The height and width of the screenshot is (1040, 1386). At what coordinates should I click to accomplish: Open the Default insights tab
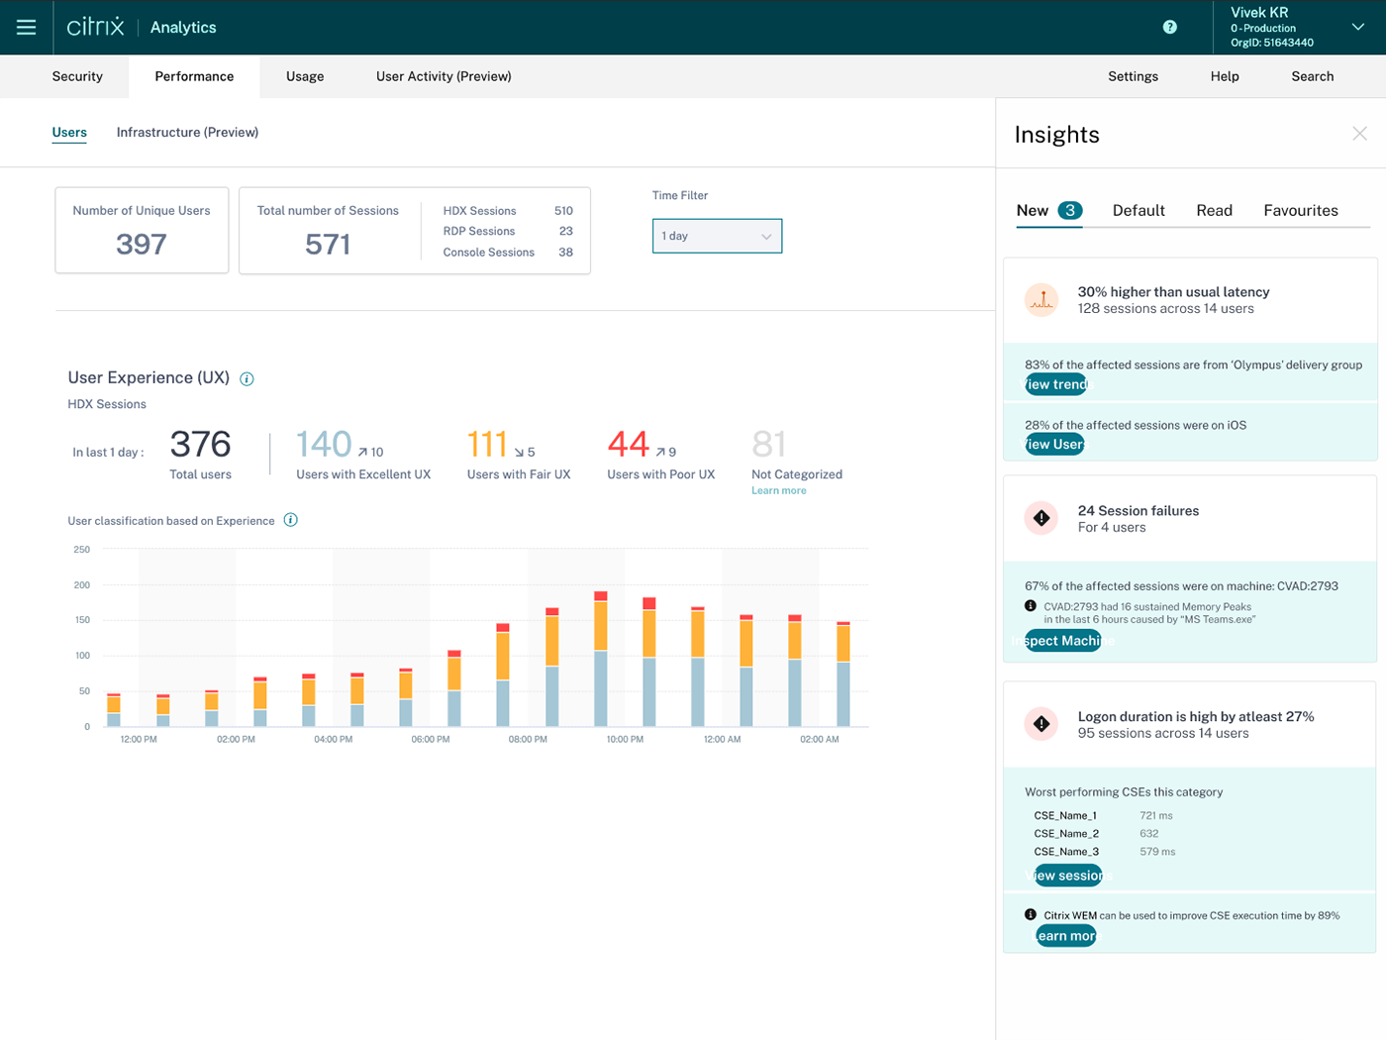1138,210
